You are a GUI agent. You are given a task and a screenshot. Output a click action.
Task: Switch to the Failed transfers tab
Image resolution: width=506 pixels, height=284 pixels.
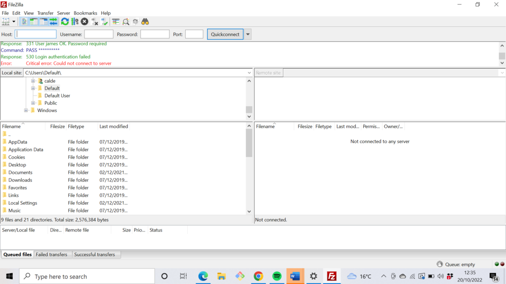click(51, 255)
